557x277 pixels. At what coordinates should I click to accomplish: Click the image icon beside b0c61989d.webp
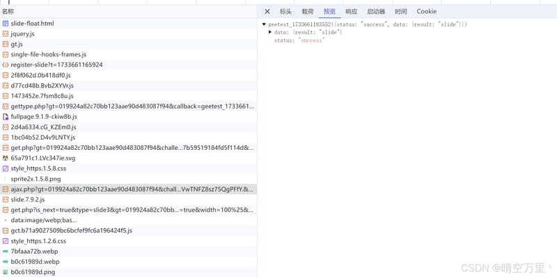[6, 262]
